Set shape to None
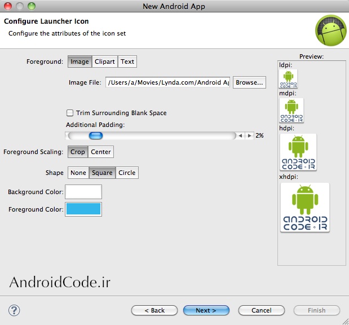Viewport: 349px width, 325px height. (x=78, y=173)
